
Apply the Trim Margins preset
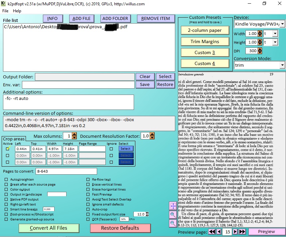pos(205,42)
